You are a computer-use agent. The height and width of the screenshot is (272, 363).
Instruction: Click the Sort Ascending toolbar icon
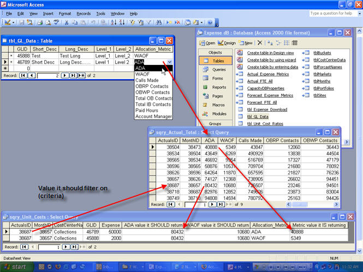pos(112,22)
